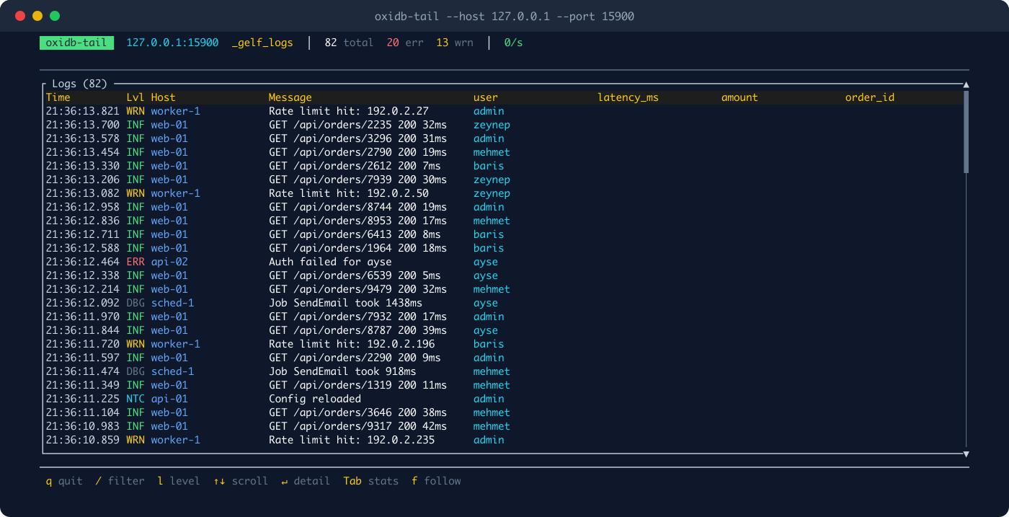Screen dimensions: 1009x517
Task: Click host api-02 in the error row
Action: [169, 262]
